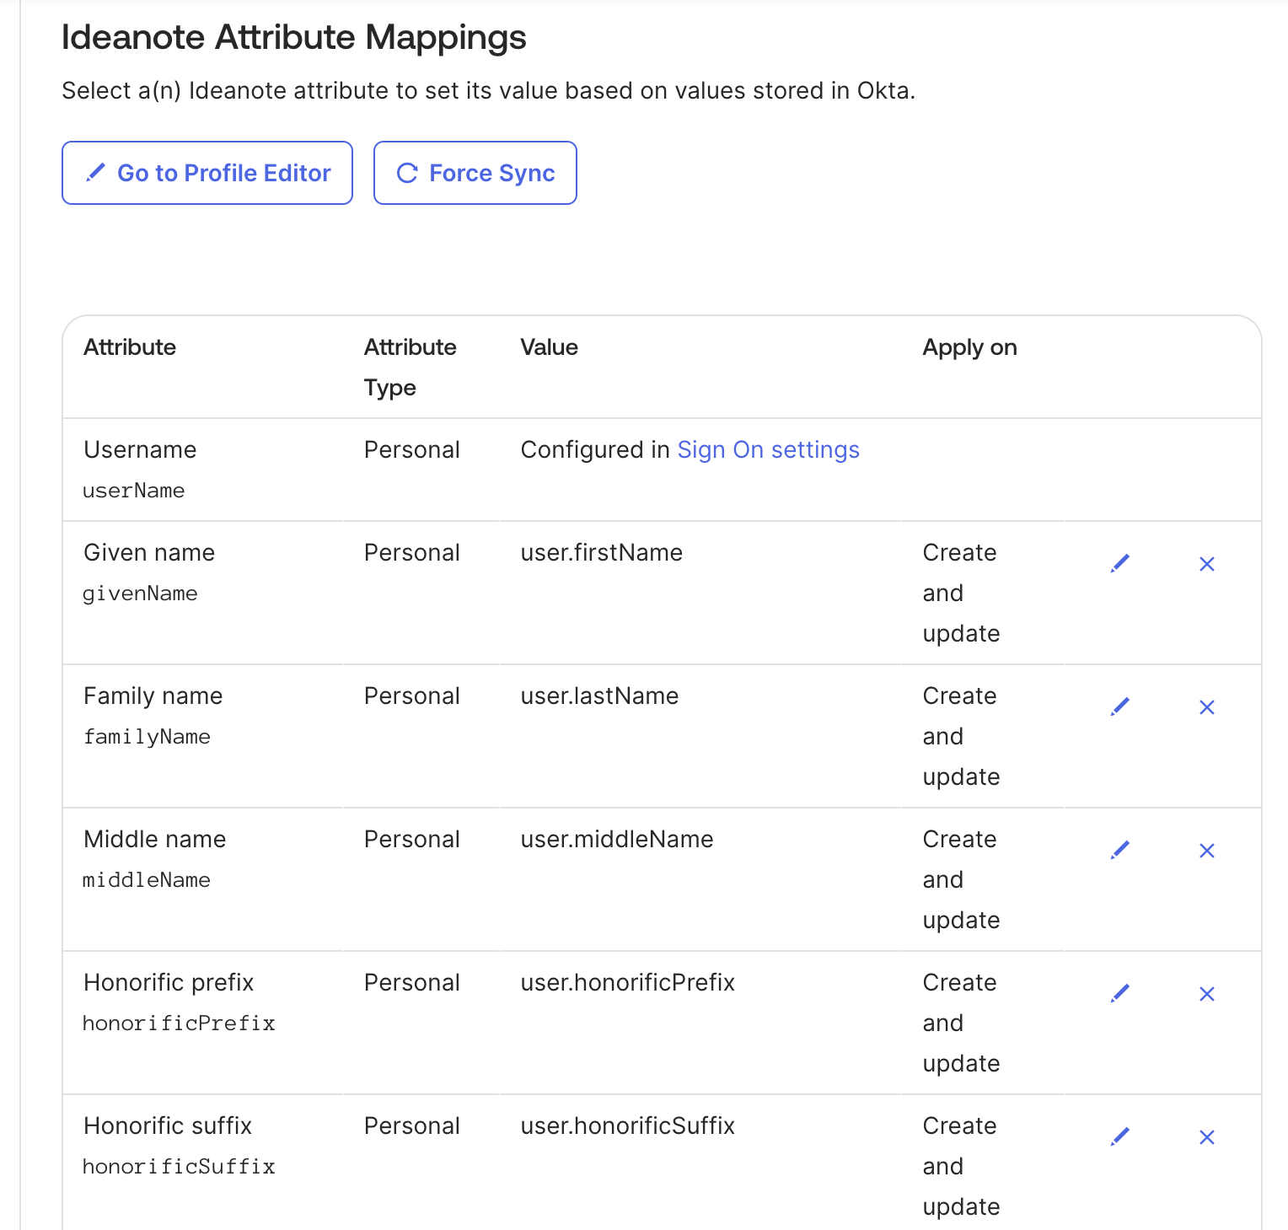Remove the Given name mapping
The height and width of the screenshot is (1230, 1288).
[1207, 564]
